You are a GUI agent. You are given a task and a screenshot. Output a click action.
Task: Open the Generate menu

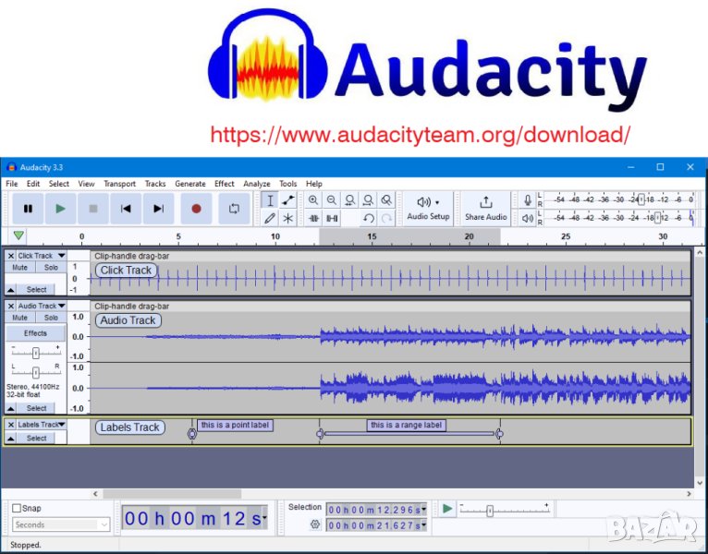pos(190,184)
